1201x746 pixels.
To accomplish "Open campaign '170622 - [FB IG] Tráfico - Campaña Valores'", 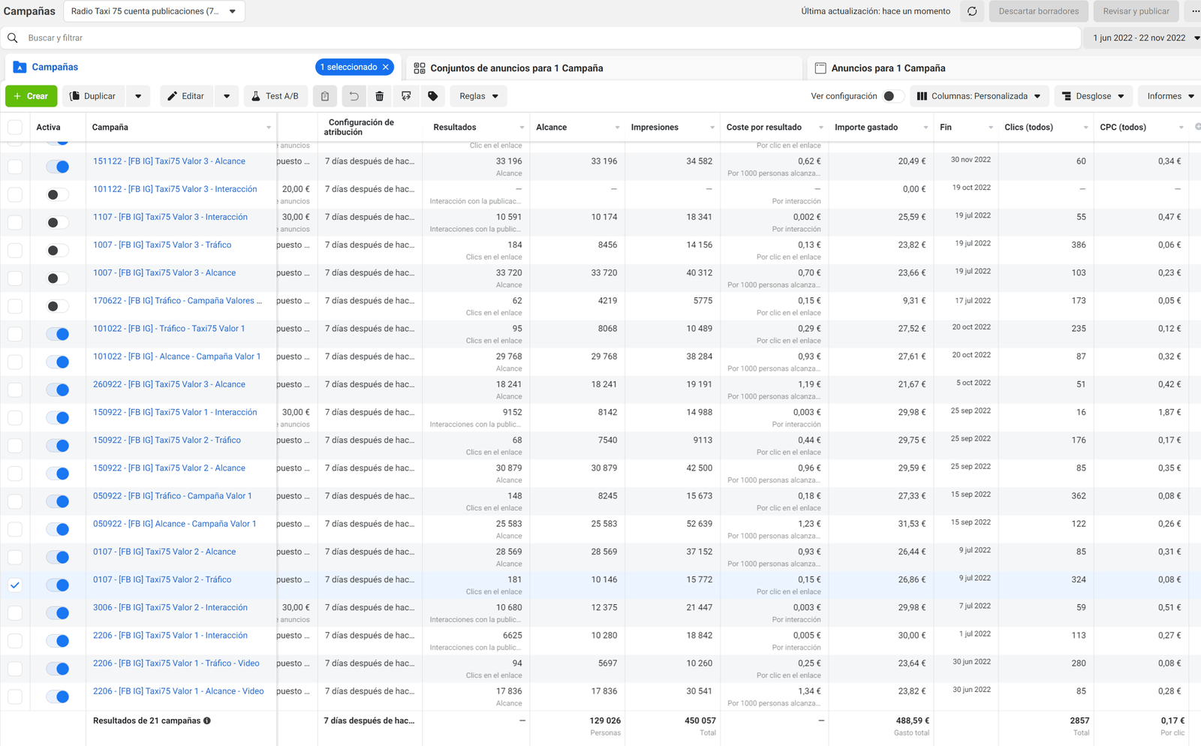I will click(x=177, y=301).
